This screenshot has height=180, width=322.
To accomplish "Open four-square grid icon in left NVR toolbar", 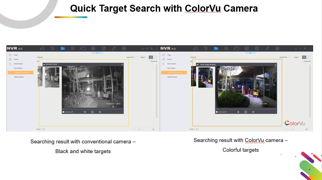I will [124, 49].
